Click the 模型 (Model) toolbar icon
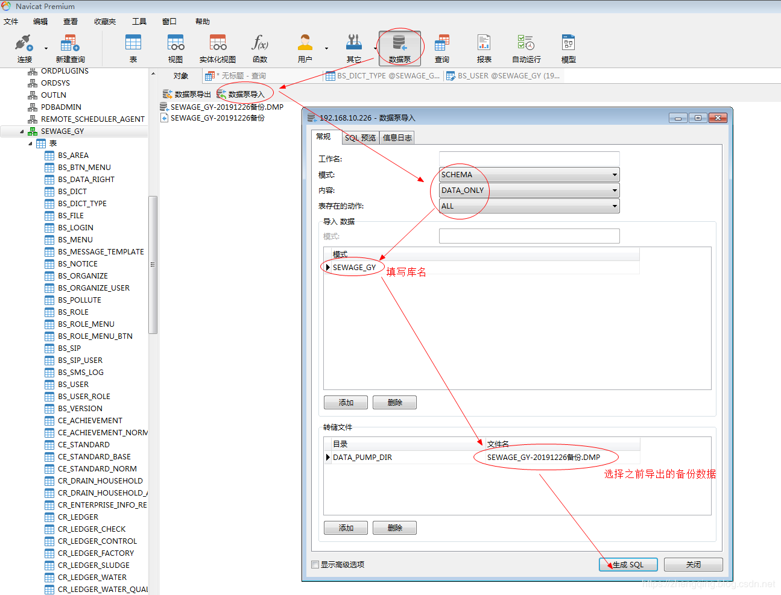The width and height of the screenshot is (781, 595). tap(568, 48)
